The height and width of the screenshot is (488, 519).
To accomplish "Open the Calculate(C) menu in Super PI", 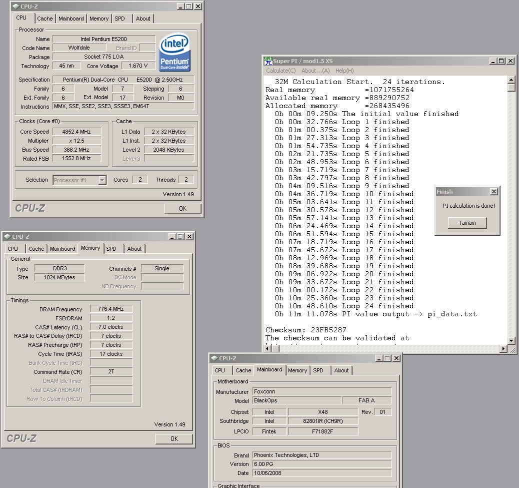I will (x=280, y=71).
